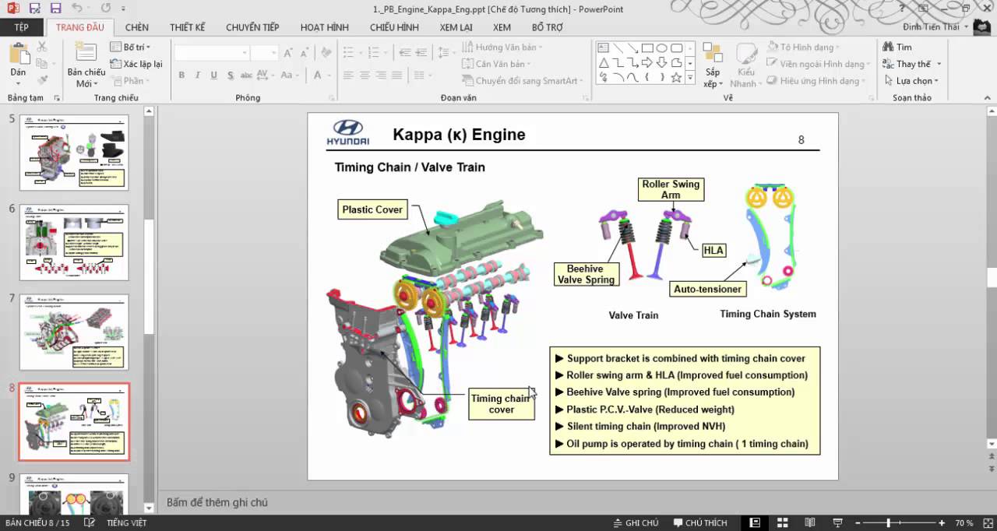Viewport: 997px width, 531px height.
Task: Click the Decrease Indent icon
Action: (404, 53)
